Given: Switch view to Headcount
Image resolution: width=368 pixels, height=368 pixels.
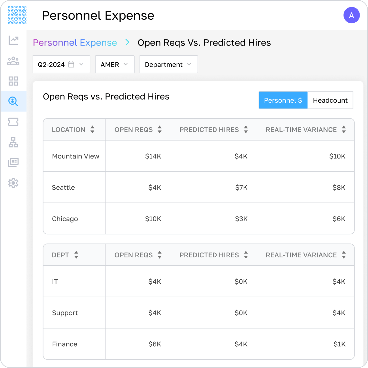Looking at the screenshot, I should coord(330,100).
